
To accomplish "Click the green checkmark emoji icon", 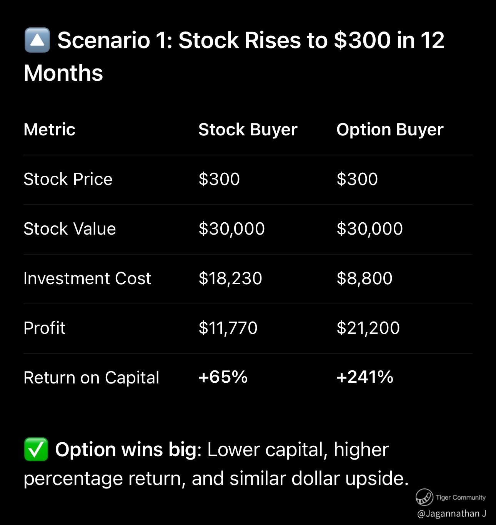I will click(x=36, y=449).
